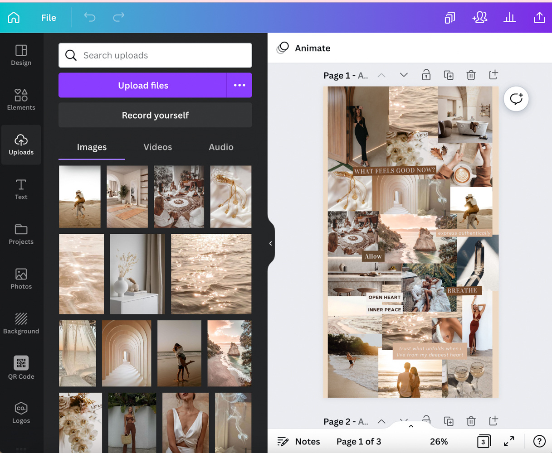
Task: Open the Share/export upload icon
Action: point(539,18)
